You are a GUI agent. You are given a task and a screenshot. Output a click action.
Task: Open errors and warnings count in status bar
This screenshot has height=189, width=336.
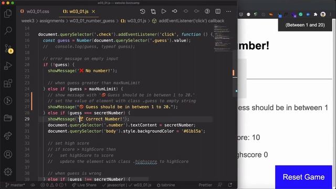[x=54, y=185]
